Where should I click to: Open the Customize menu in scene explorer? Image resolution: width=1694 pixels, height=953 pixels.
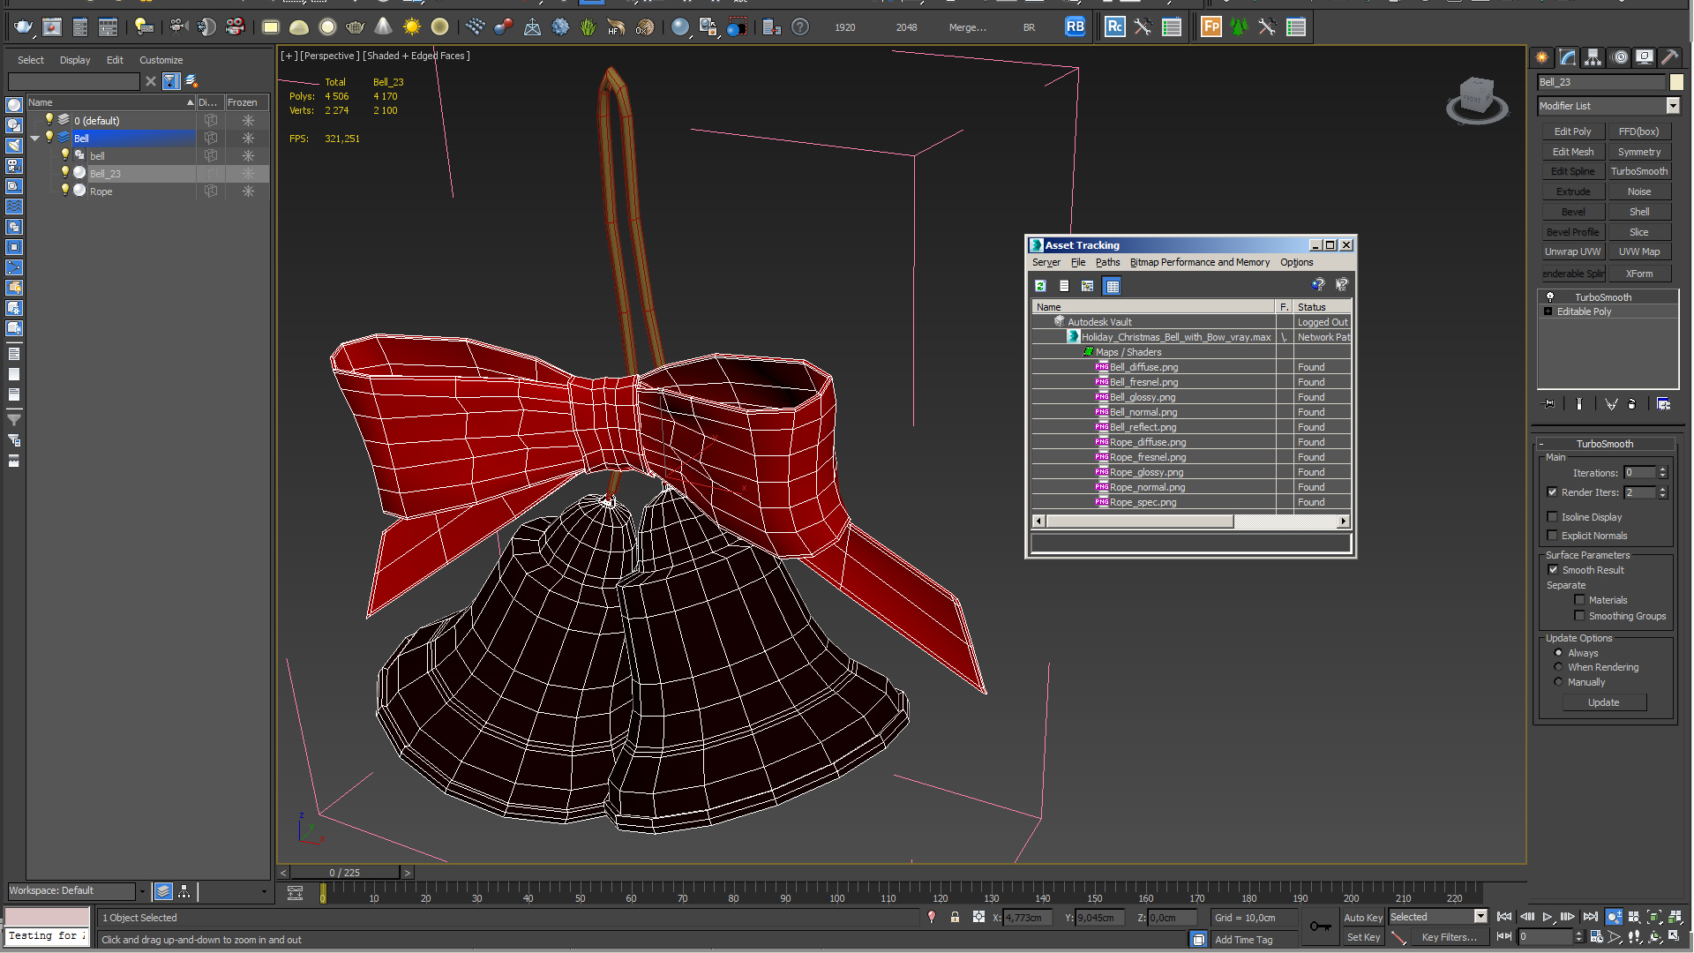[x=161, y=60]
